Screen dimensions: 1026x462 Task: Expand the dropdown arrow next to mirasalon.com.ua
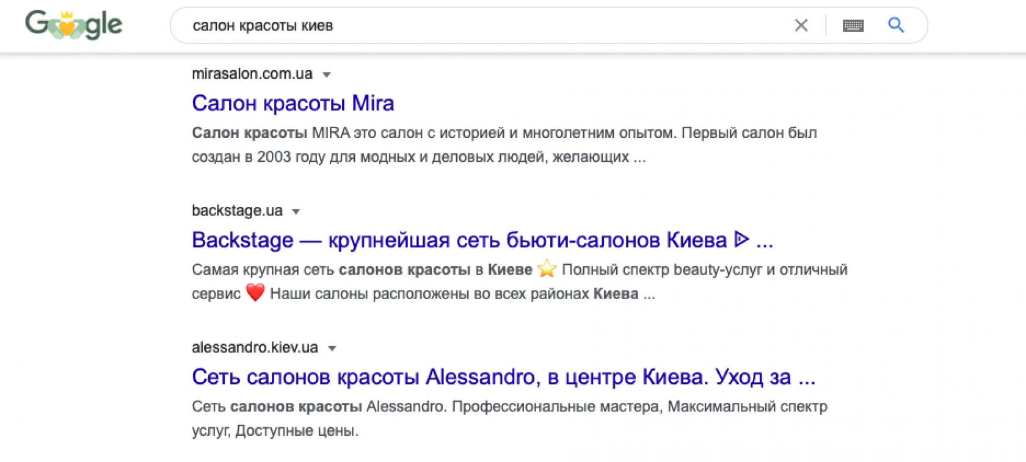click(x=327, y=74)
